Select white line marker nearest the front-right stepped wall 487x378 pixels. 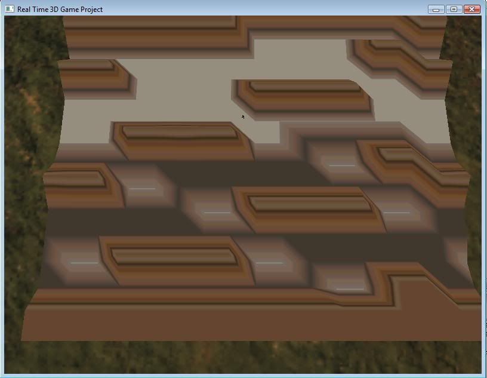tap(350, 289)
